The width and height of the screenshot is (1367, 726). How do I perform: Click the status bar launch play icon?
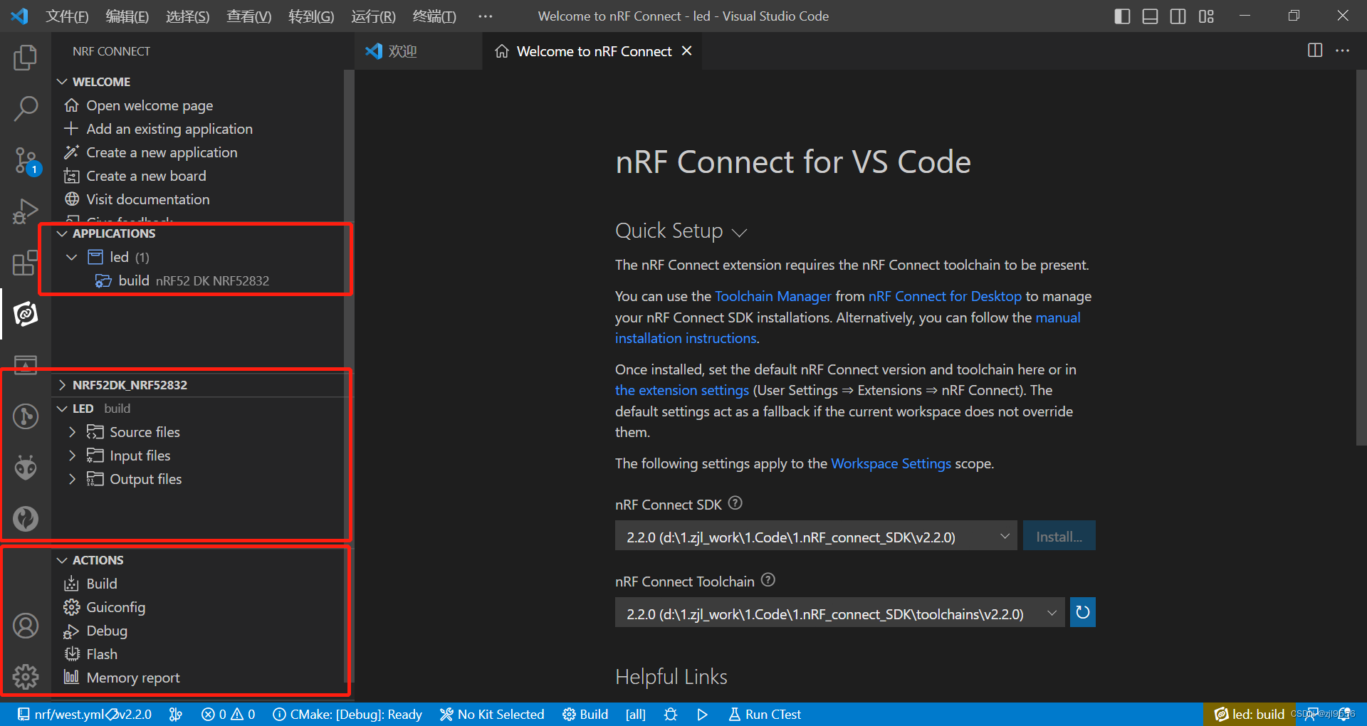click(702, 714)
